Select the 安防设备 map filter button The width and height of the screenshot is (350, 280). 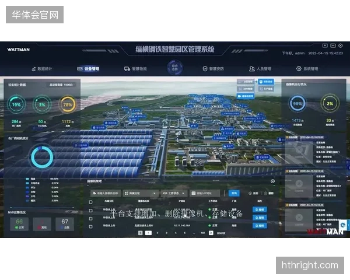pyautogui.click(x=266, y=82)
